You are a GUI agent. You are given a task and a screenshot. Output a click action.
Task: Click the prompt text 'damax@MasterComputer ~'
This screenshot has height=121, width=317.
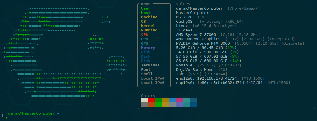pos(34,113)
